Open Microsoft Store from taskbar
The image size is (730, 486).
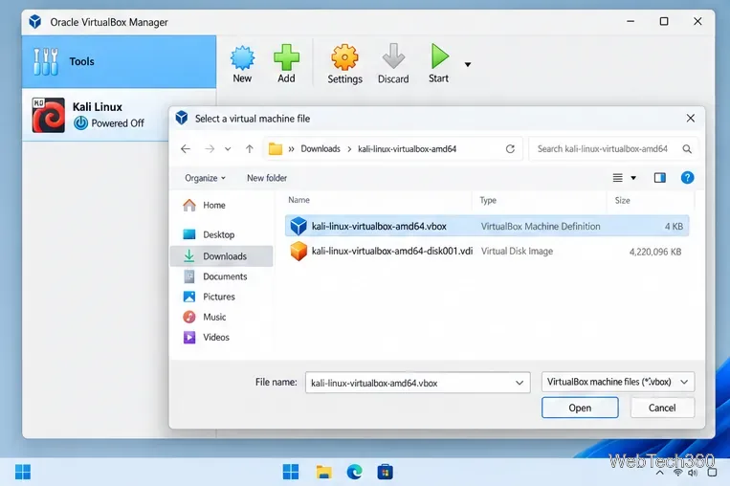[385, 472]
